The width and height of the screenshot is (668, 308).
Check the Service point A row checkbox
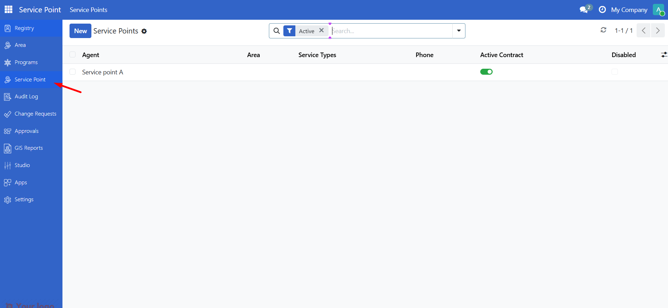(x=73, y=72)
